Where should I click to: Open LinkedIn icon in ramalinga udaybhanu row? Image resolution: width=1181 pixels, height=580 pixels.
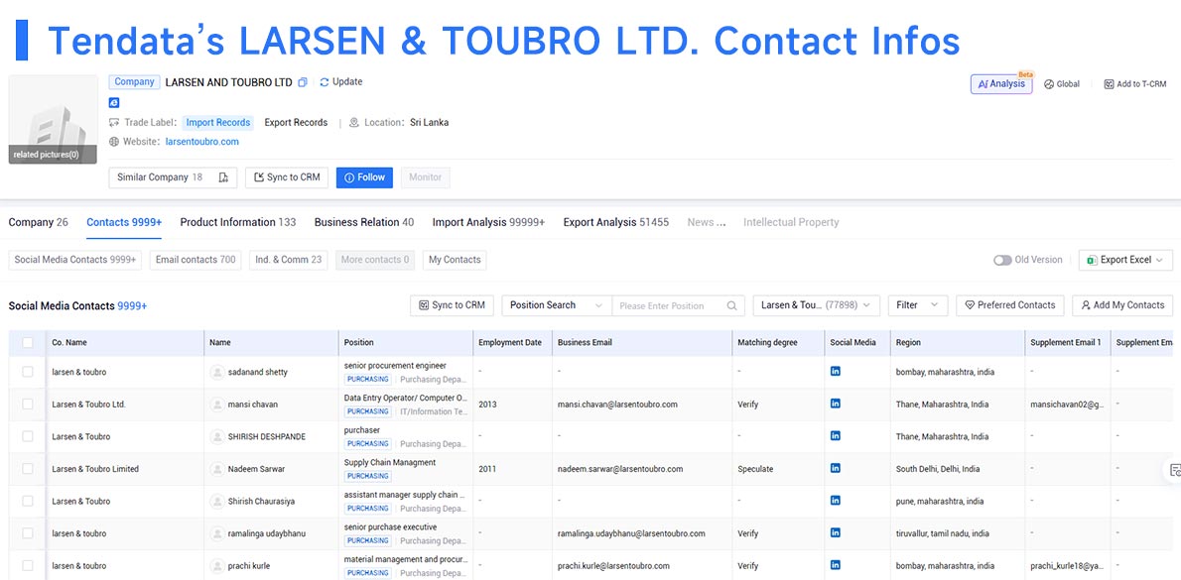tap(836, 532)
